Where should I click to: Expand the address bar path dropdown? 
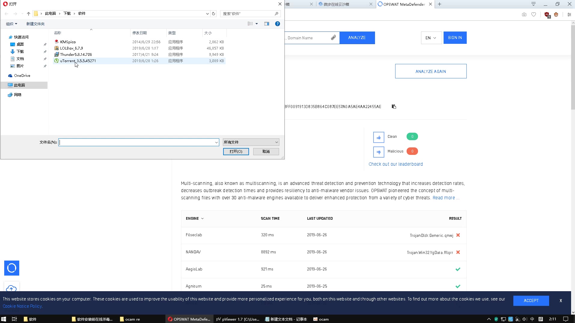pyautogui.click(x=207, y=14)
